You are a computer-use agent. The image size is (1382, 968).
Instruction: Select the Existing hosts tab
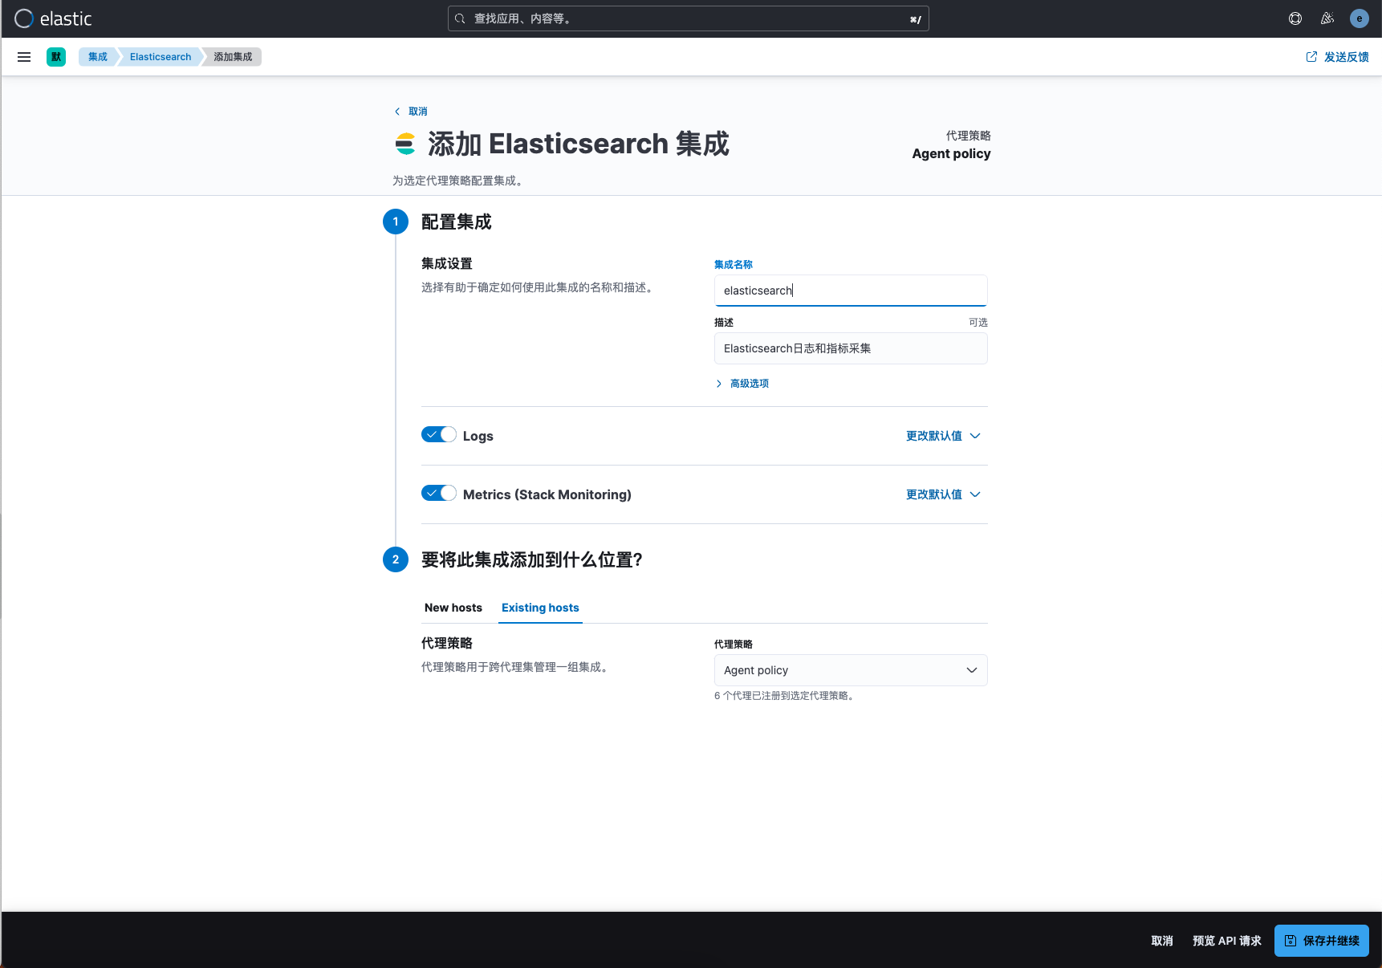pos(540,608)
